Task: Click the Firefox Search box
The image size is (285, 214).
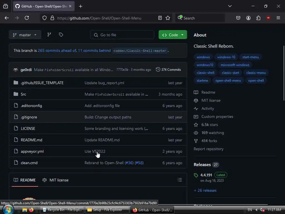Action: (x=200, y=18)
